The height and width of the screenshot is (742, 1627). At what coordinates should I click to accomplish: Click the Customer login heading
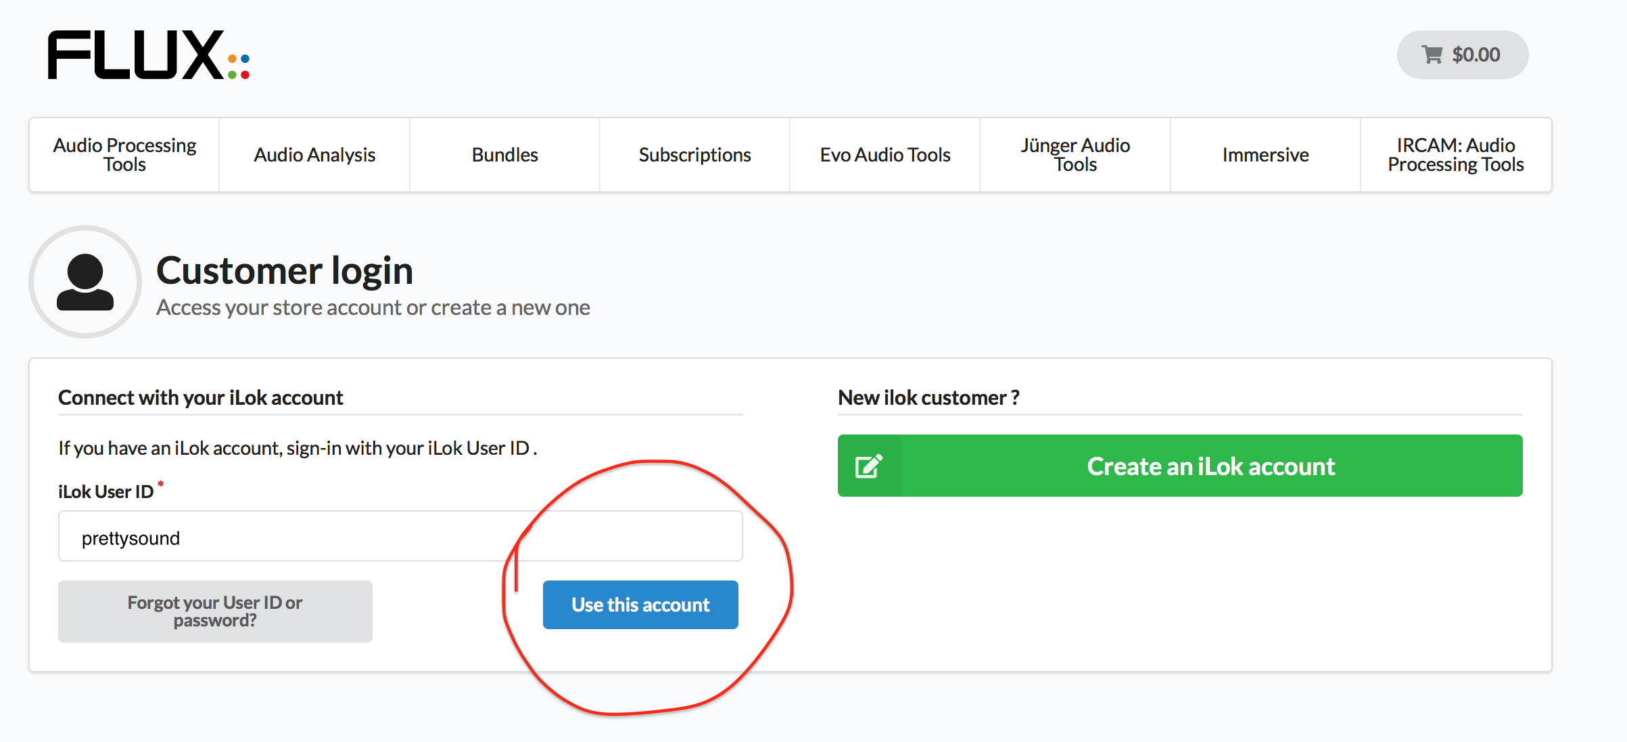pos(285,271)
